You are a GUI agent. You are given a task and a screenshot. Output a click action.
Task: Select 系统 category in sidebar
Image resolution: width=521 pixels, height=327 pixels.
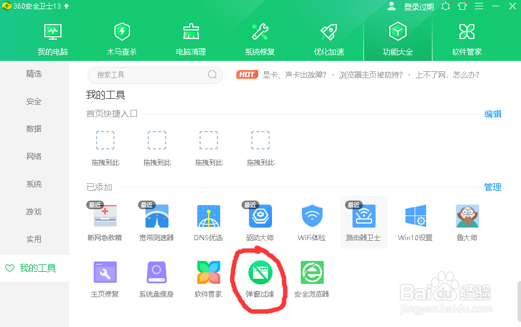click(x=35, y=184)
